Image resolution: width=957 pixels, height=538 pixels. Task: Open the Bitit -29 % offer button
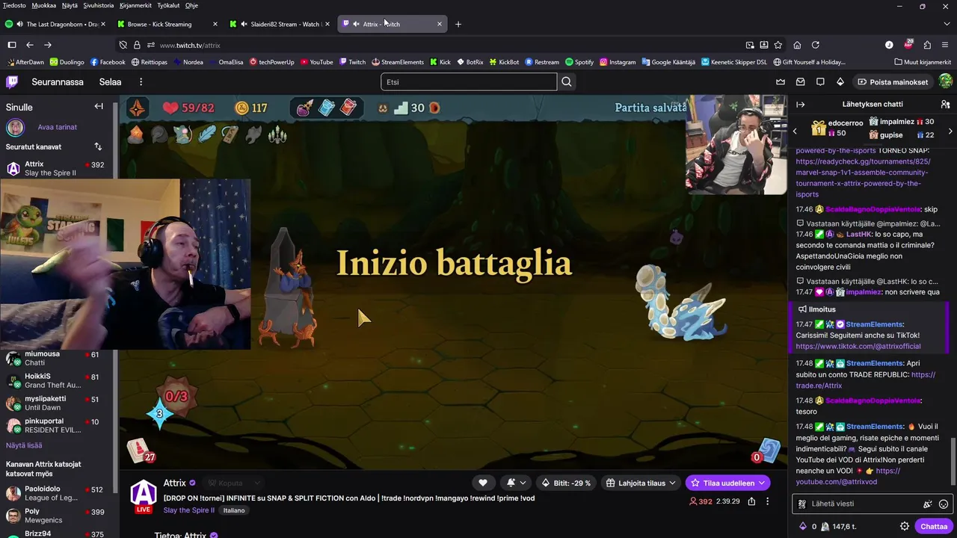566,483
